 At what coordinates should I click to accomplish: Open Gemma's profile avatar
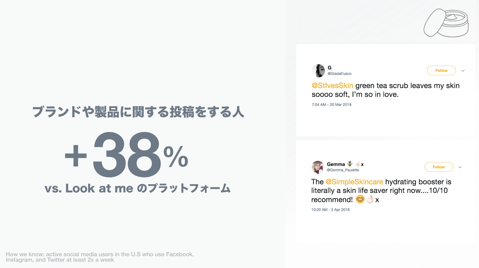tap(318, 167)
